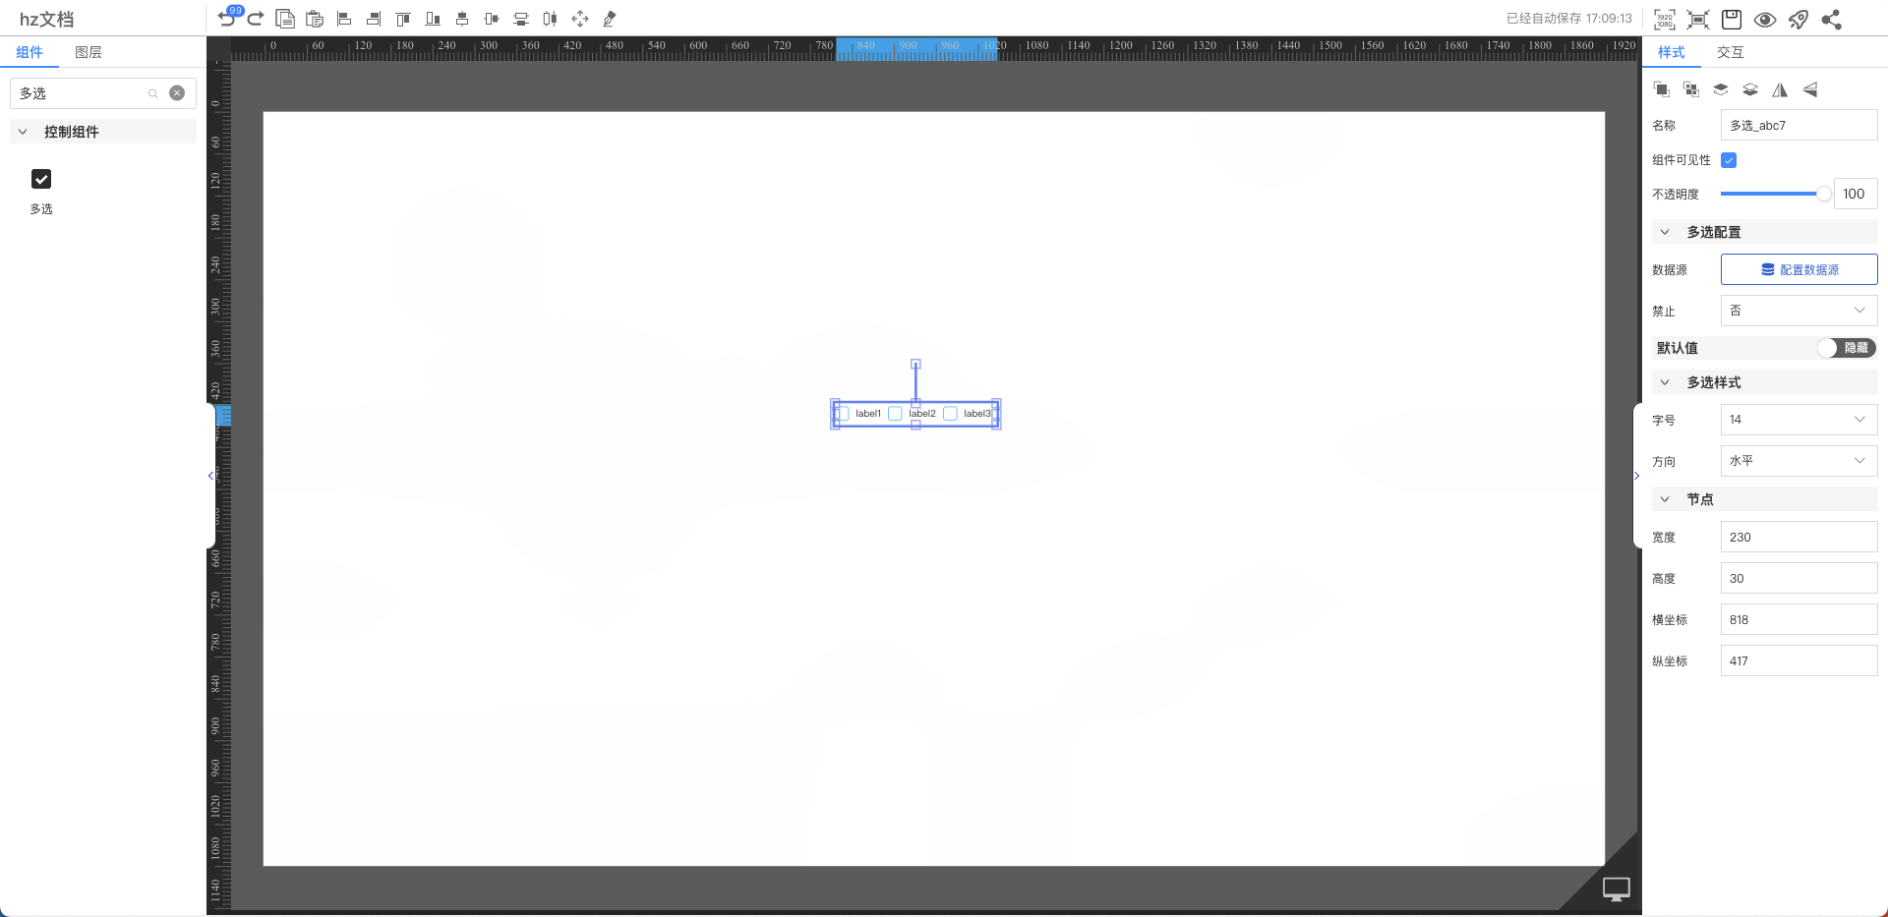Viewport: 1888px width, 917px height.
Task: Toggle the 组件可见性 checkbox
Action: (x=1729, y=160)
